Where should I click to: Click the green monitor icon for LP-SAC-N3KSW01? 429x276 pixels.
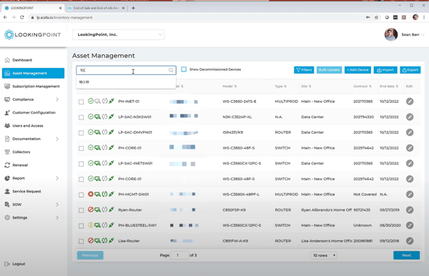[x=97, y=117]
